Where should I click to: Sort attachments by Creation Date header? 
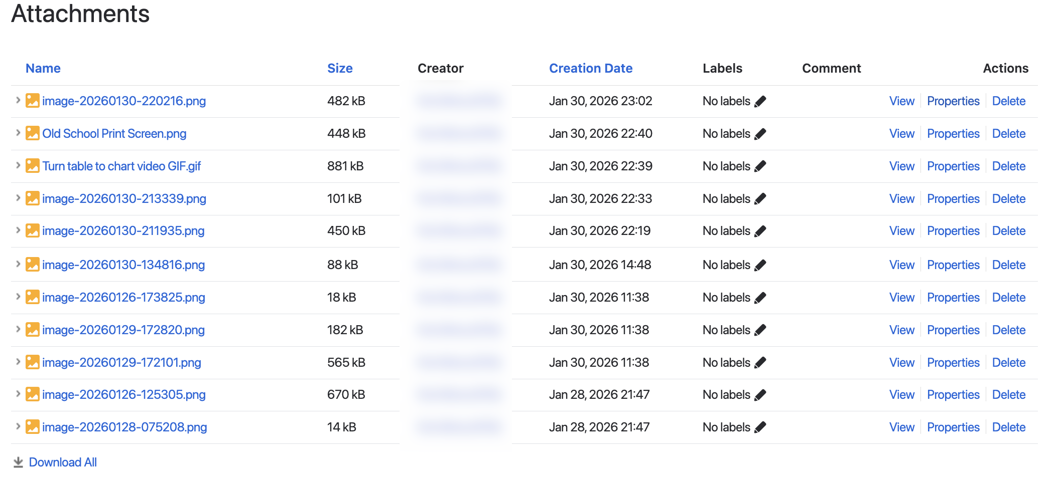590,68
